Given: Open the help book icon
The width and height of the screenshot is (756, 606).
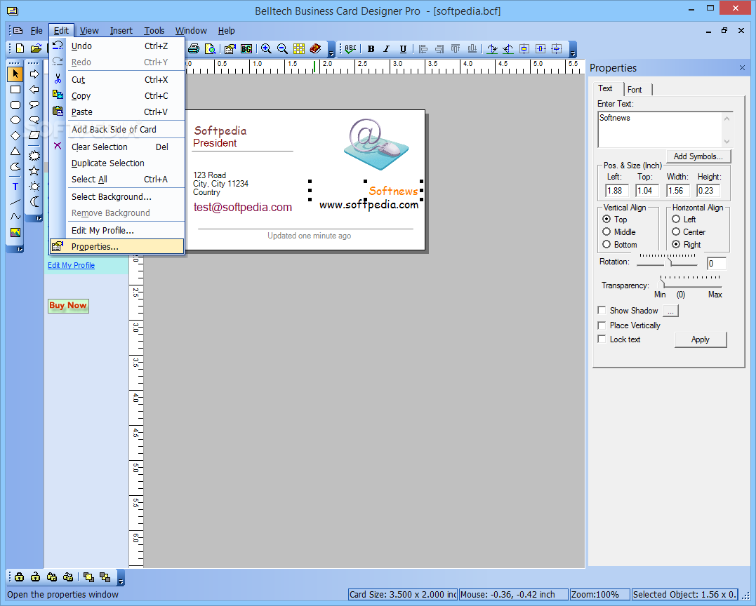Looking at the screenshot, I should [315, 48].
